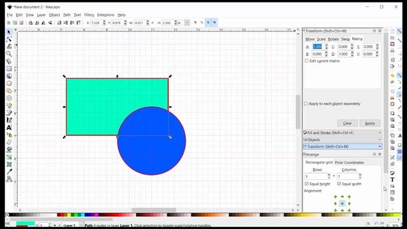Screen dimensions: 407x229
Task: Collapse the Fill and Stroke panel row
Action: [x=342, y=133]
